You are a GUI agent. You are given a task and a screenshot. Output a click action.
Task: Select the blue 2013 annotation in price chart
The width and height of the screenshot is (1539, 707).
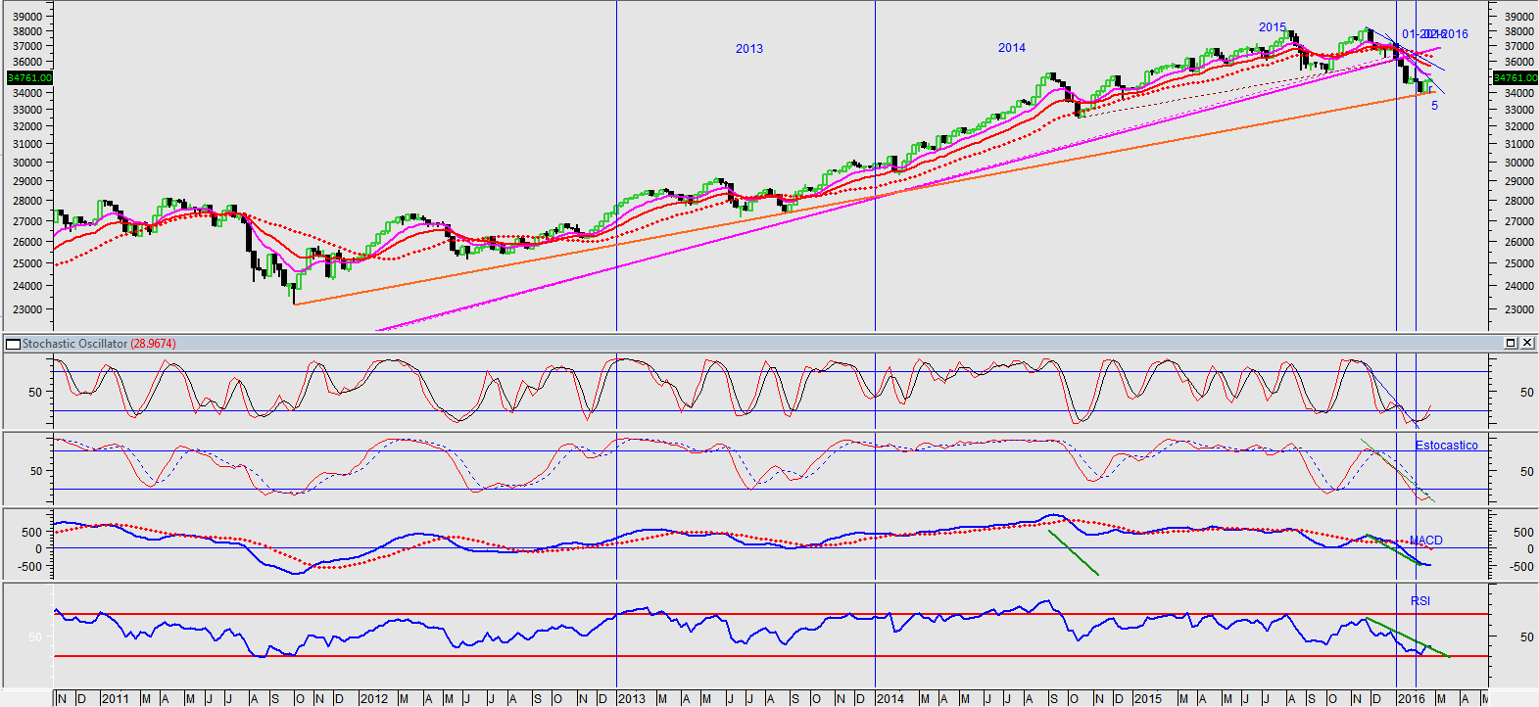click(x=749, y=49)
